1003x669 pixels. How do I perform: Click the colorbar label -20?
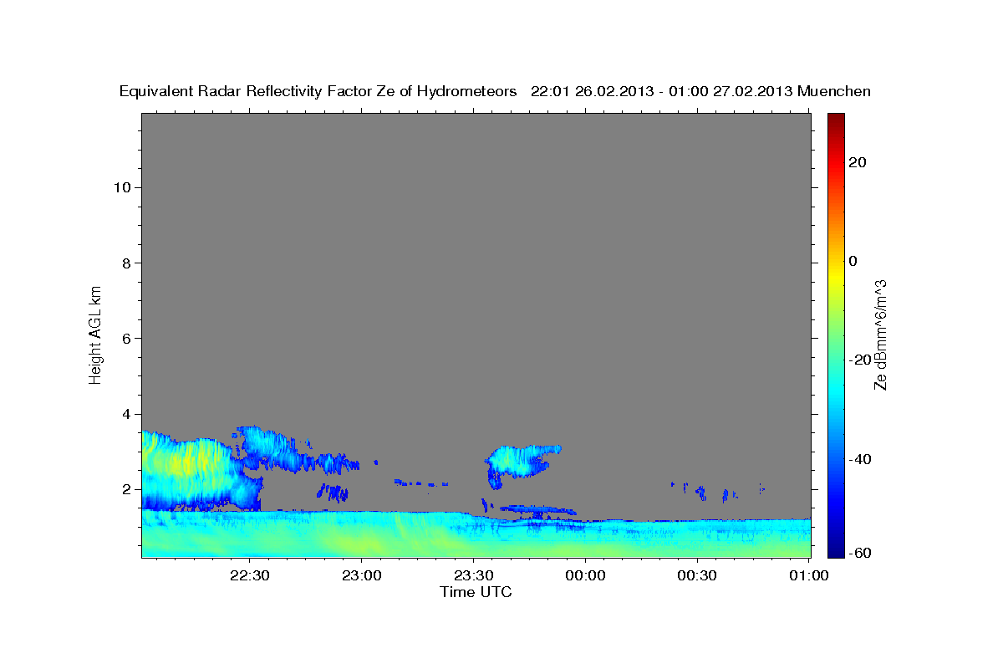click(x=860, y=360)
